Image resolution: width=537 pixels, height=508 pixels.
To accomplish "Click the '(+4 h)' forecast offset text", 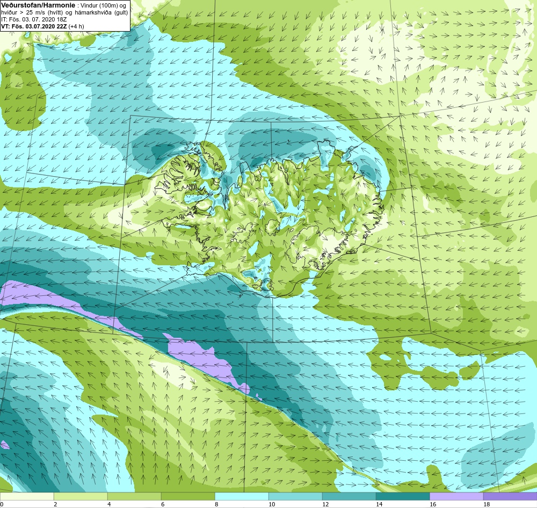I will [x=76, y=26].
